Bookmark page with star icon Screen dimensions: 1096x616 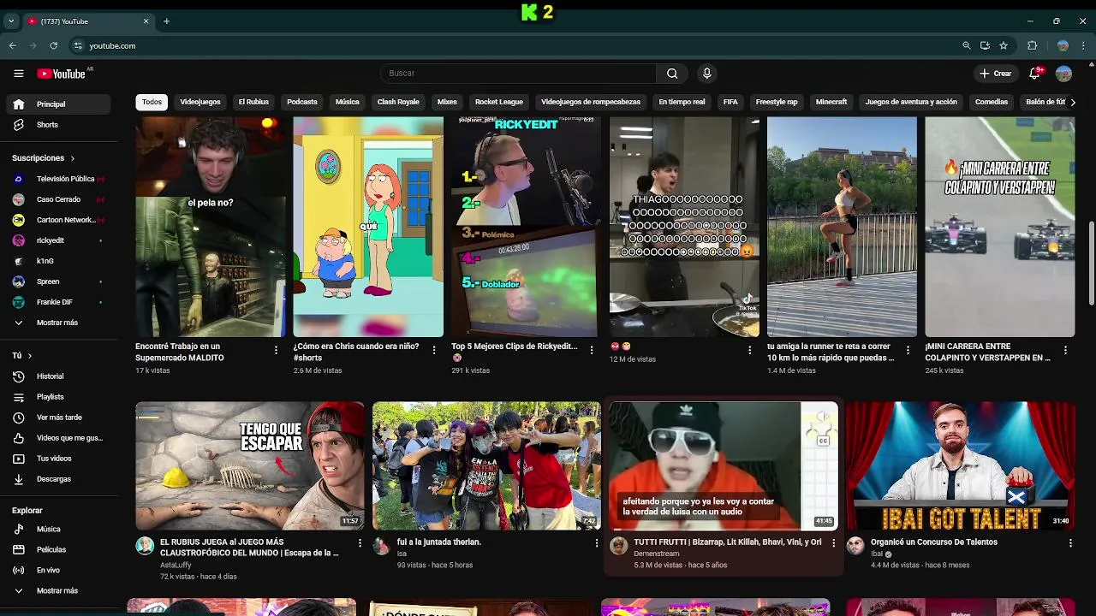(1004, 46)
